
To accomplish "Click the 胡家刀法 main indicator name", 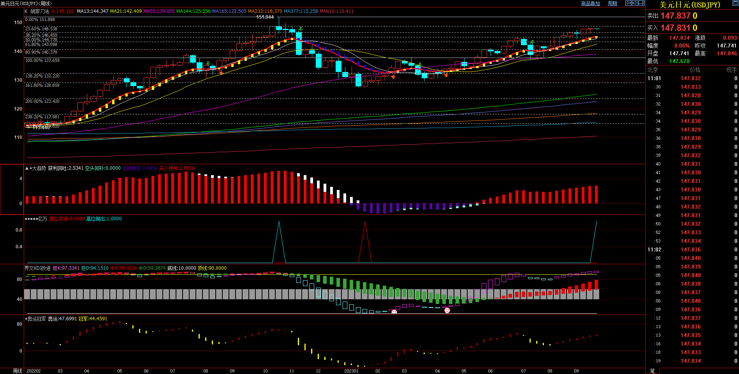I will (40, 11).
